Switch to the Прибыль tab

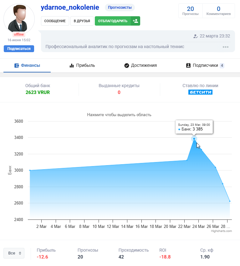point(82,66)
